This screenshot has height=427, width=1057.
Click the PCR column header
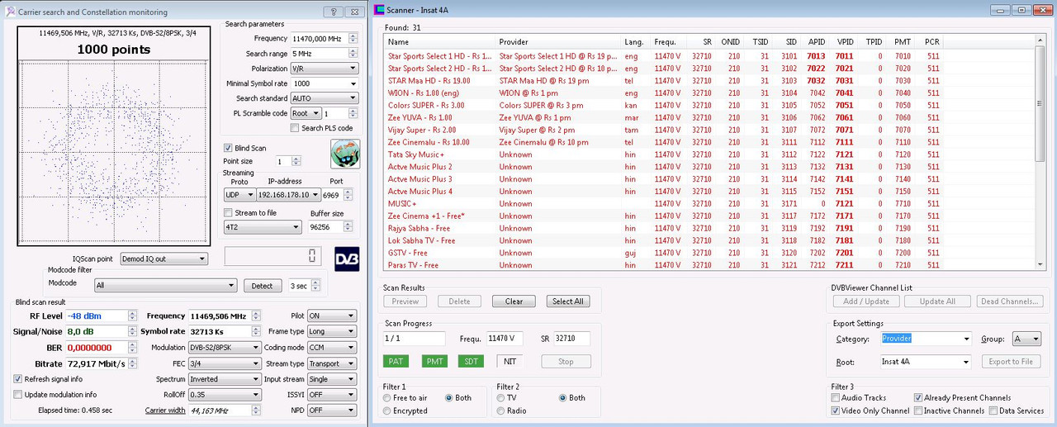point(931,42)
